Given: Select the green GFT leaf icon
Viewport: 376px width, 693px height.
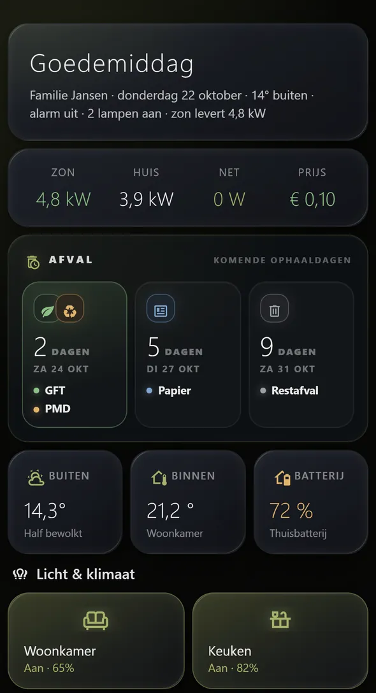Looking at the screenshot, I should click(x=47, y=312).
